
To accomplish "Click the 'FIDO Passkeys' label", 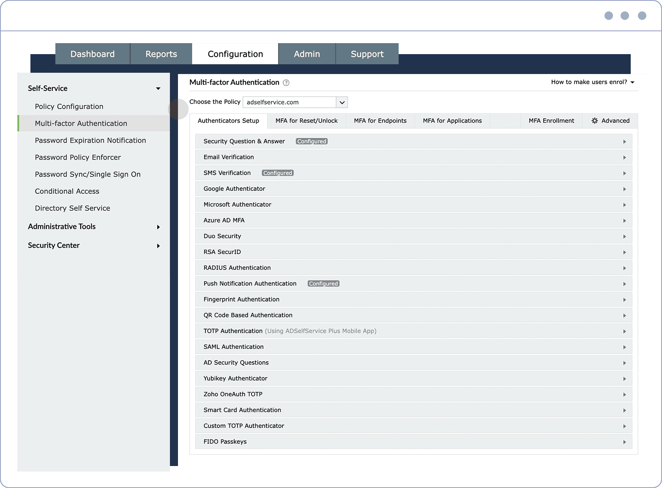I will pyautogui.click(x=225, y=441).
